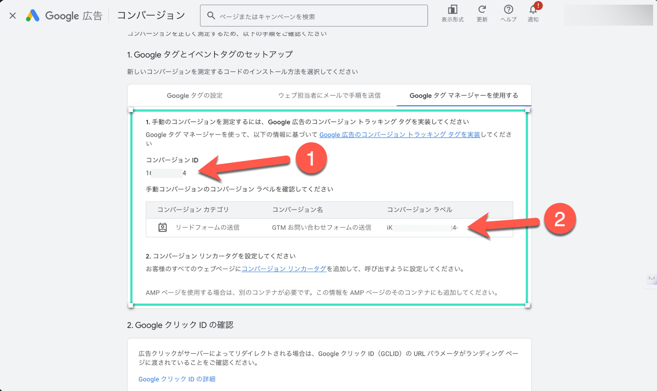Open the コンバージョン リンカータグ link
Screen dimensions: 657x391
pos(284,269)
